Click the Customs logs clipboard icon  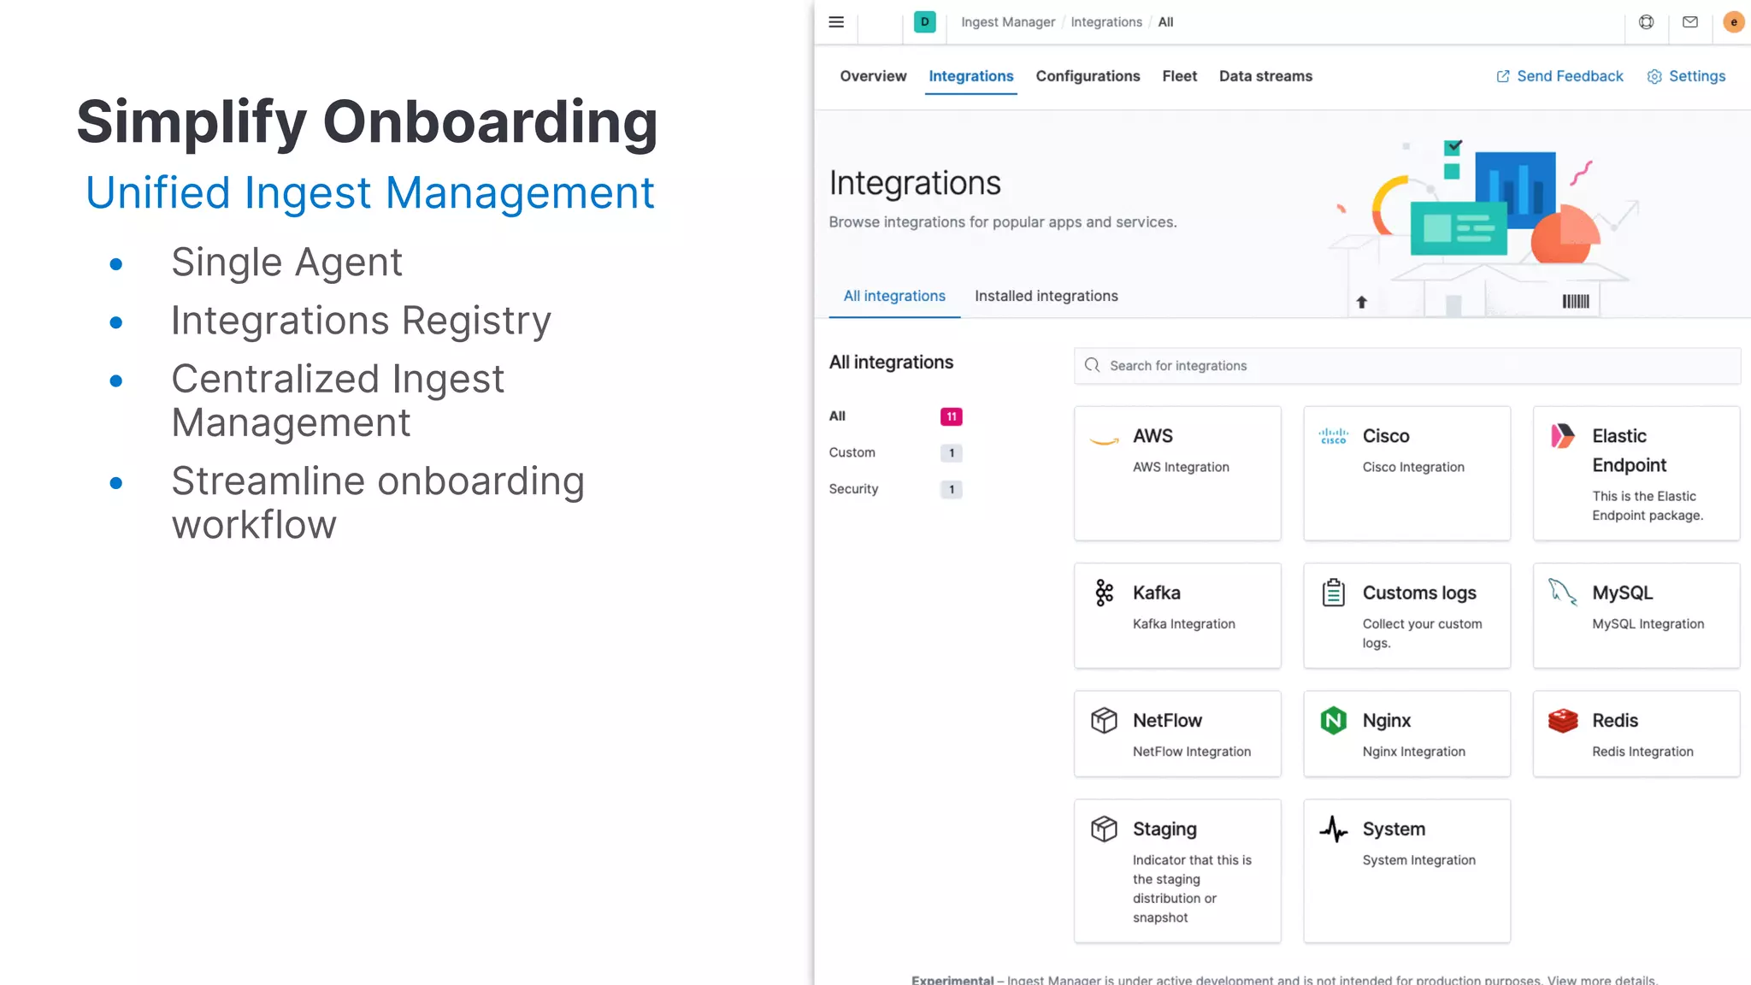coord(1334,593)
